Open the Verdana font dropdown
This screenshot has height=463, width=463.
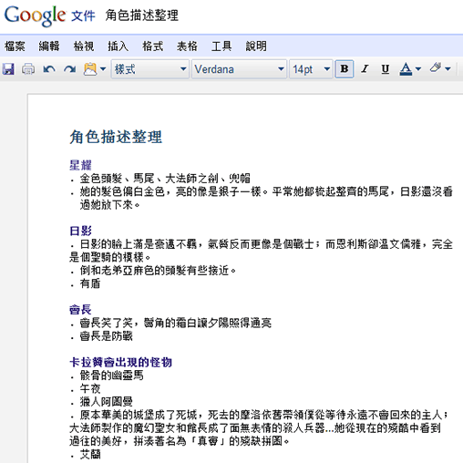[239, 69]
